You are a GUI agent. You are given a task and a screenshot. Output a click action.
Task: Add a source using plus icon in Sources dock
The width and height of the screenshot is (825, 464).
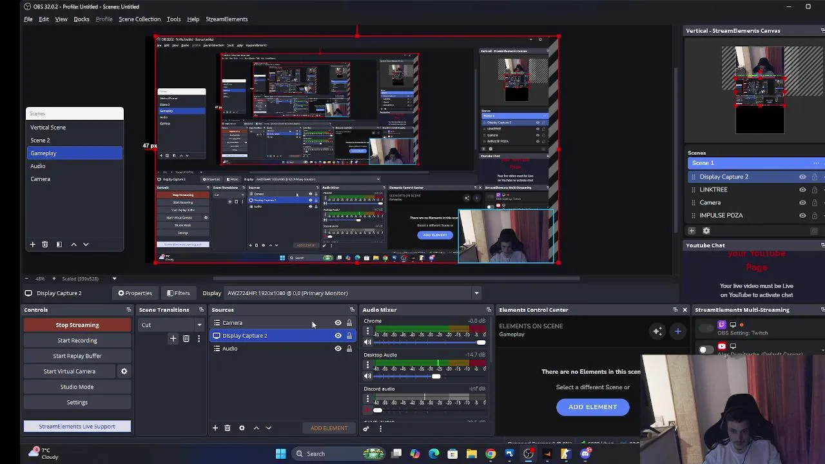(x=215, y=428)
